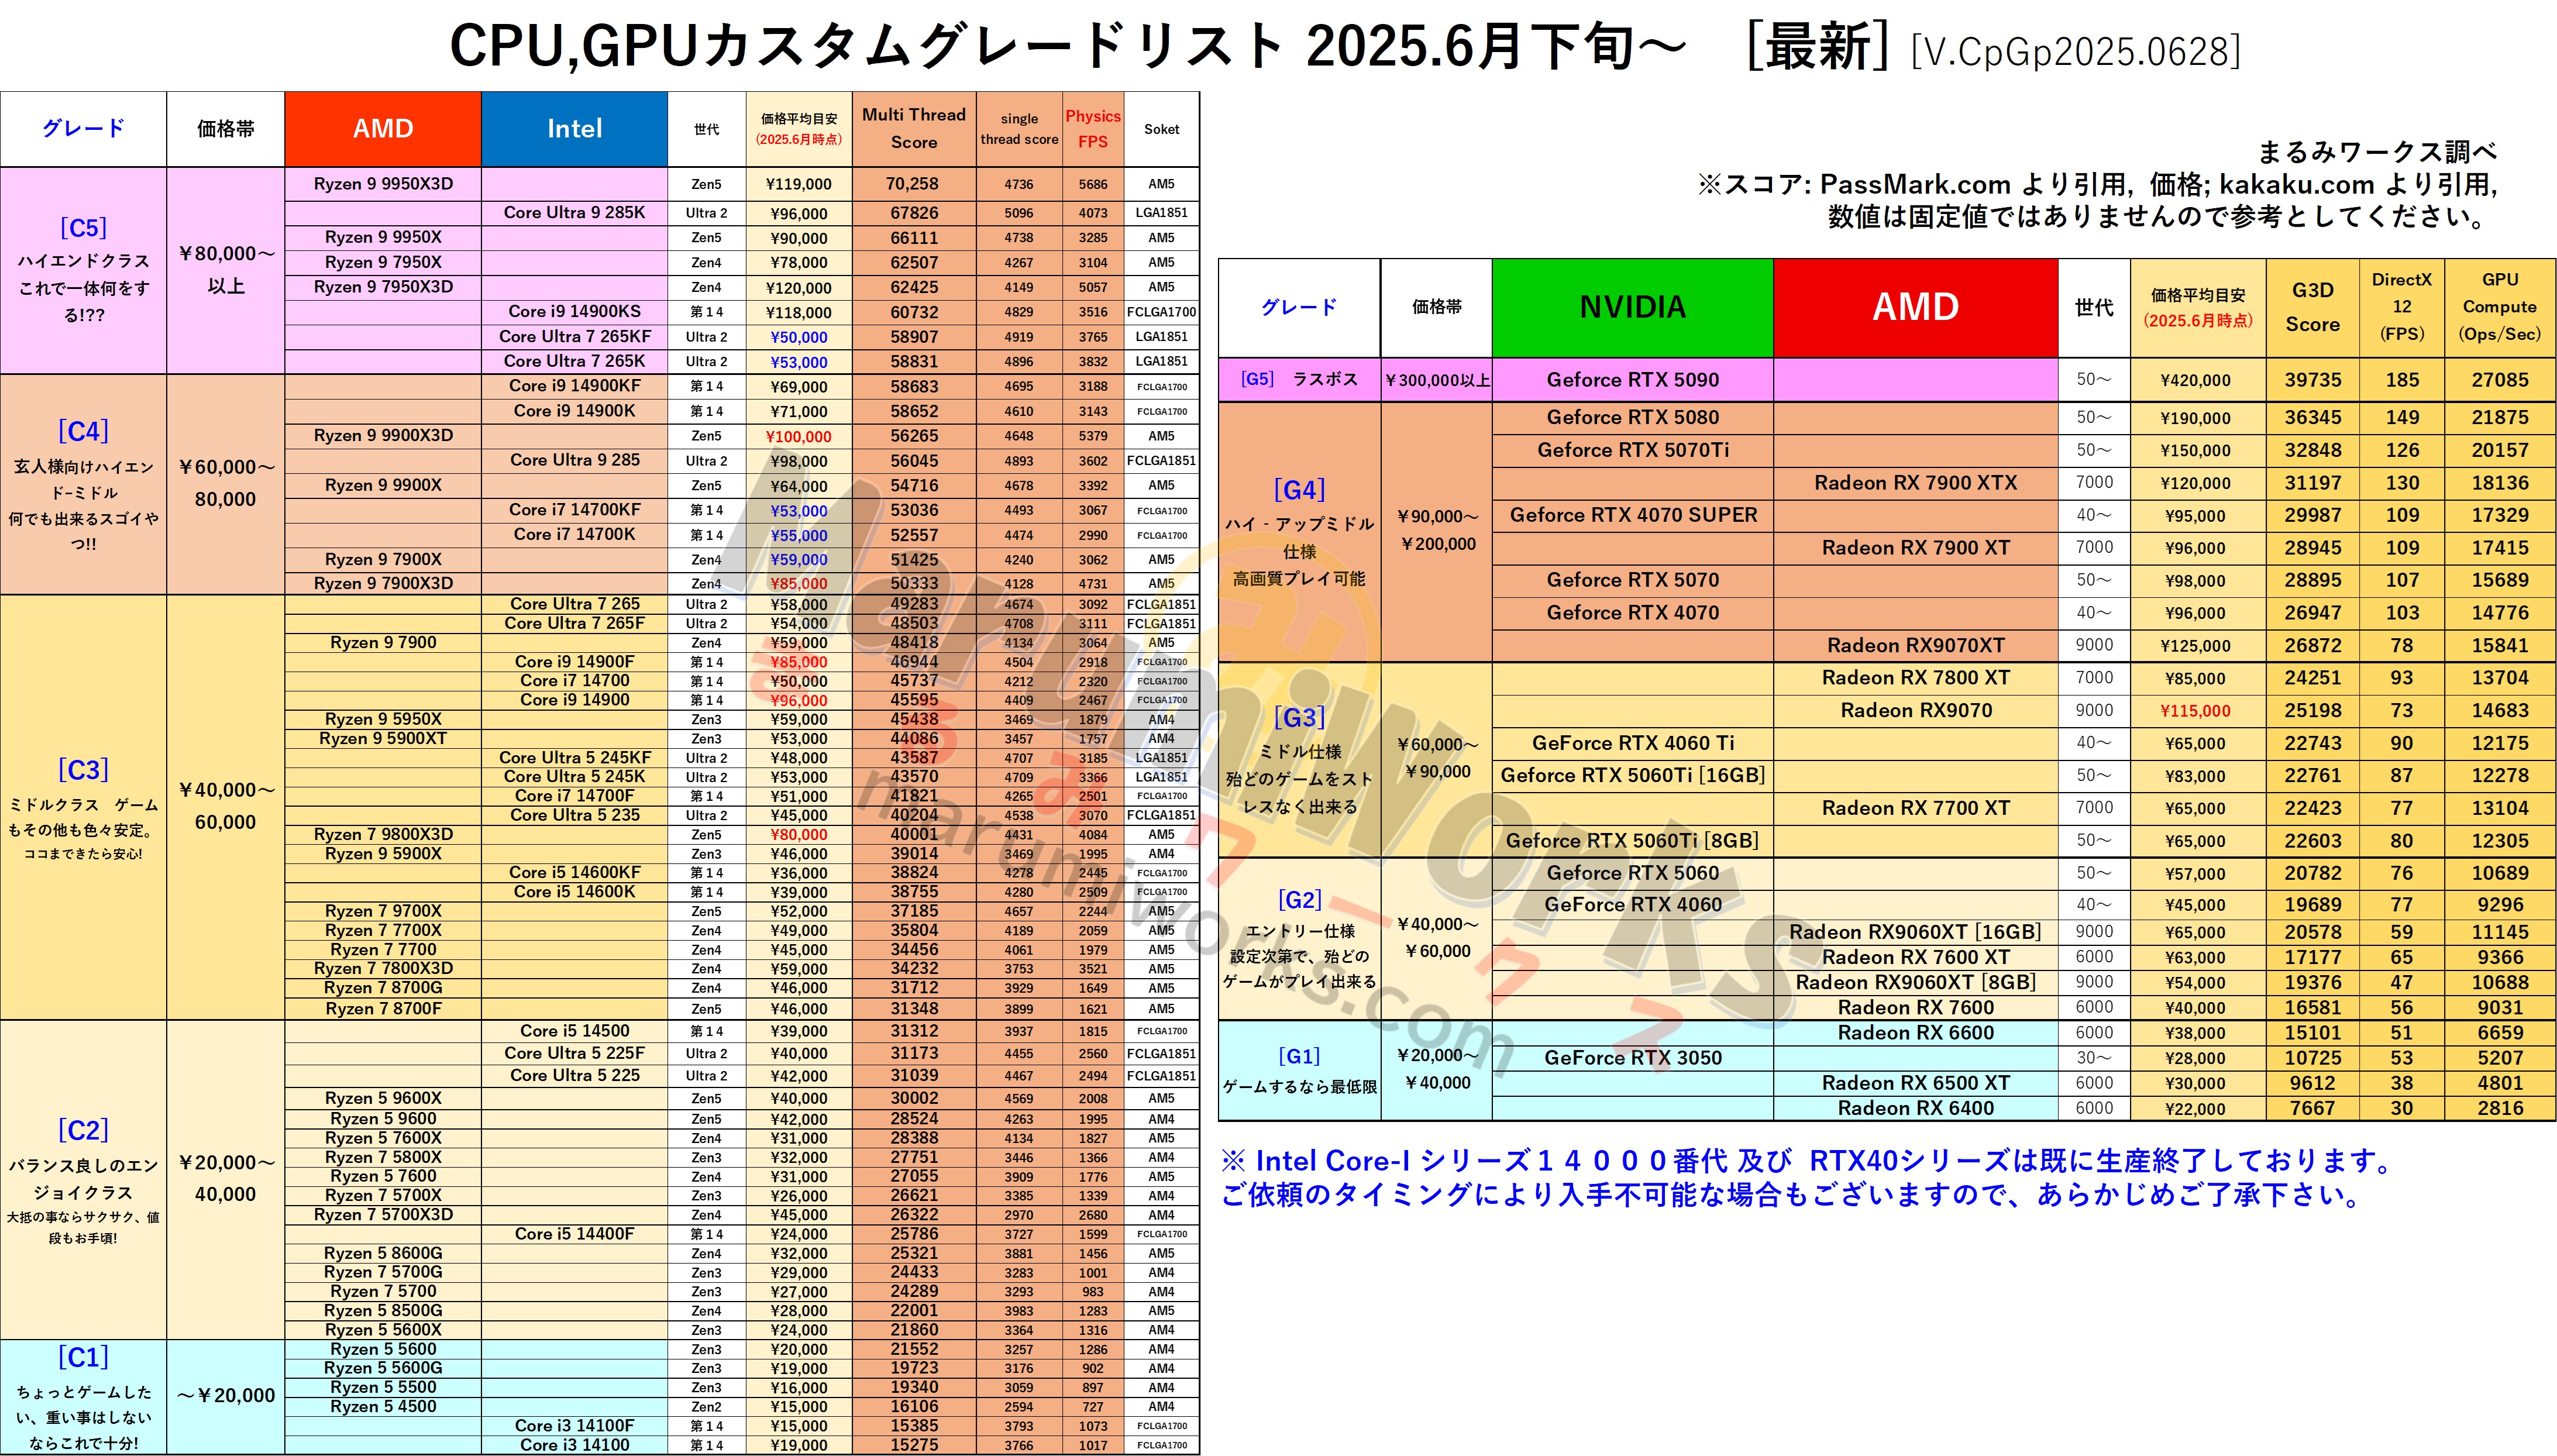This screenshot has width=2557, height=1456.
Task: Click the Geforce RTX 5090 cell
Action: [1632, 380]
